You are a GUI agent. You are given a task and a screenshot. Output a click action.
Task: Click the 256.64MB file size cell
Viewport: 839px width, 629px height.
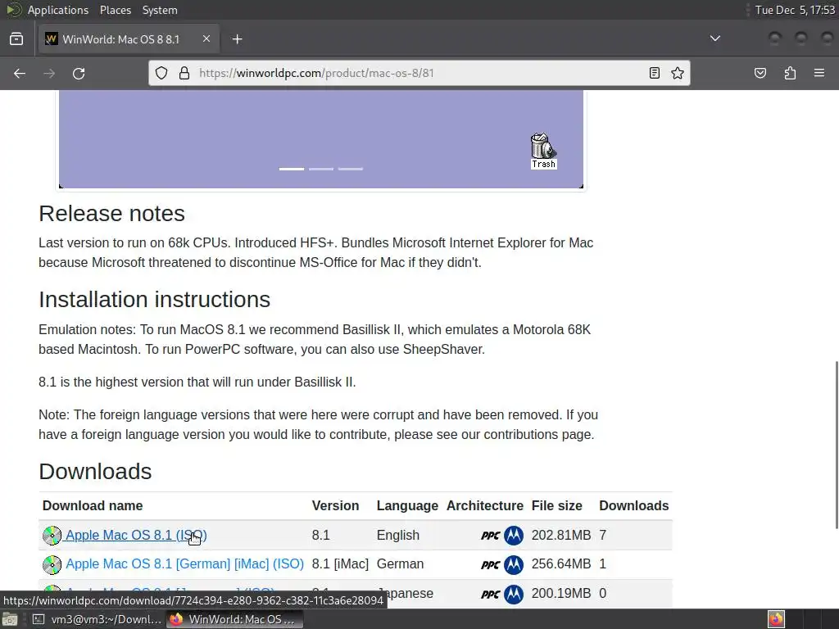561,563
